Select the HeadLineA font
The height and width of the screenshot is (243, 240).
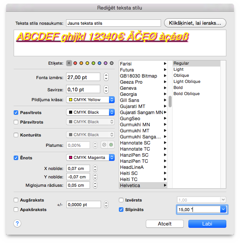pyautogui.click(x=143, y=167)
